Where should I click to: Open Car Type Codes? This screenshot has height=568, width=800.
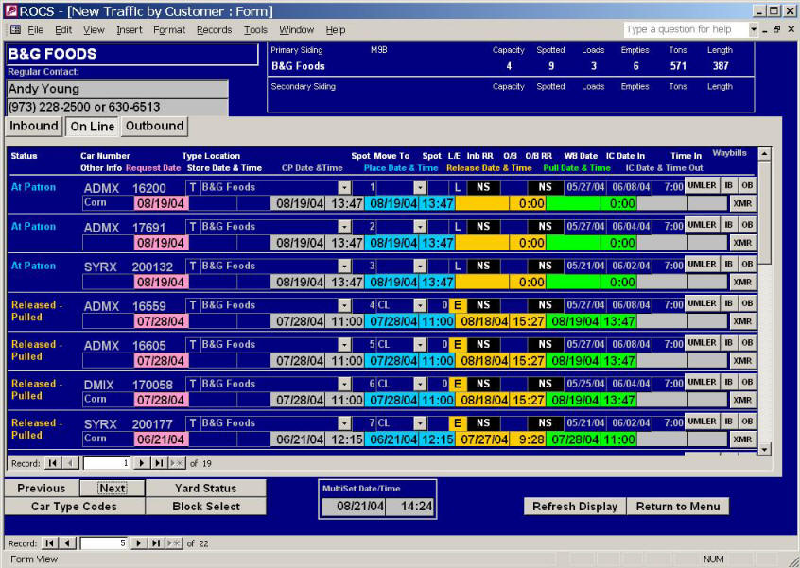pyautogui.click(x=75, y=507)
